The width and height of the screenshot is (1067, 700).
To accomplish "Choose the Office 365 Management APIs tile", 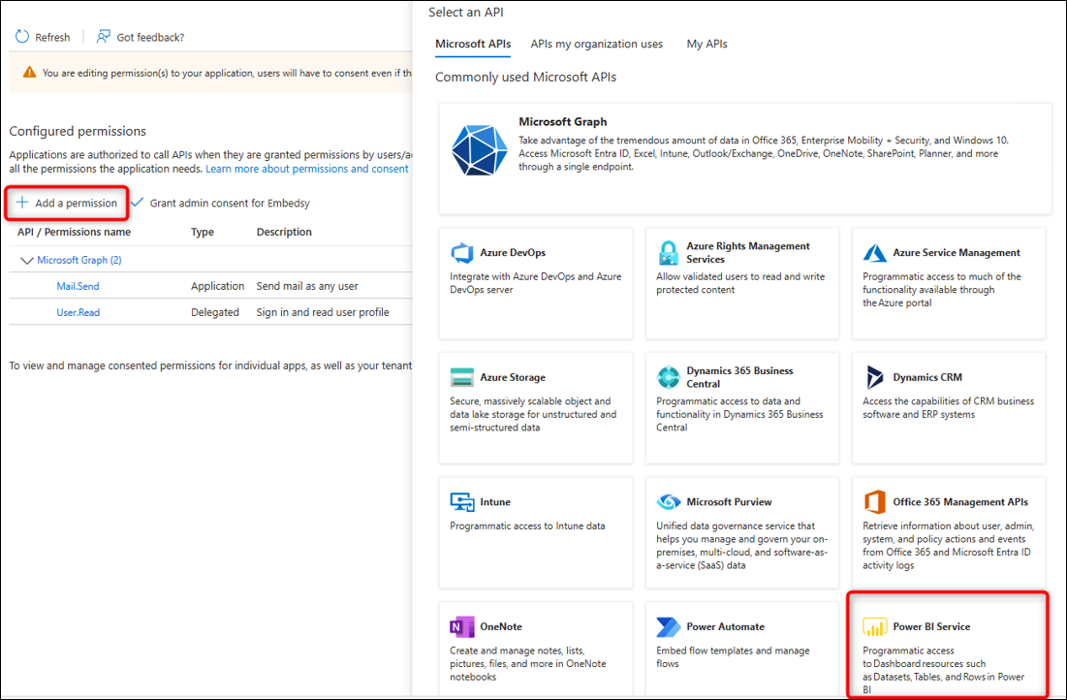I will click(947, 528).
